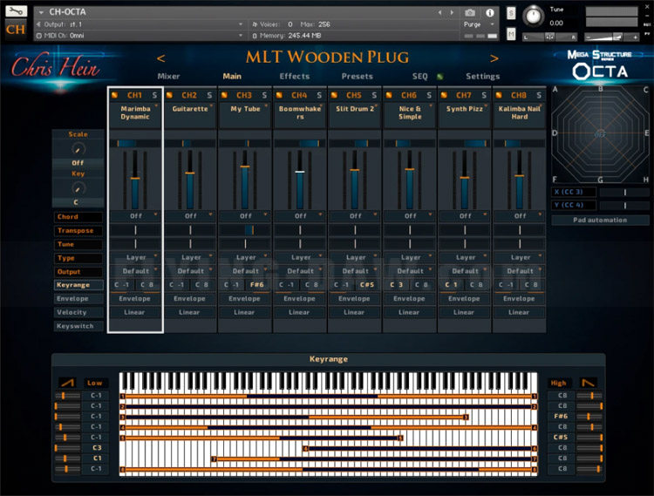Screen dimensions: 654x496
Task: Switch to the Mixer tab
Action: pyautogui.click(x=168, y=77)
